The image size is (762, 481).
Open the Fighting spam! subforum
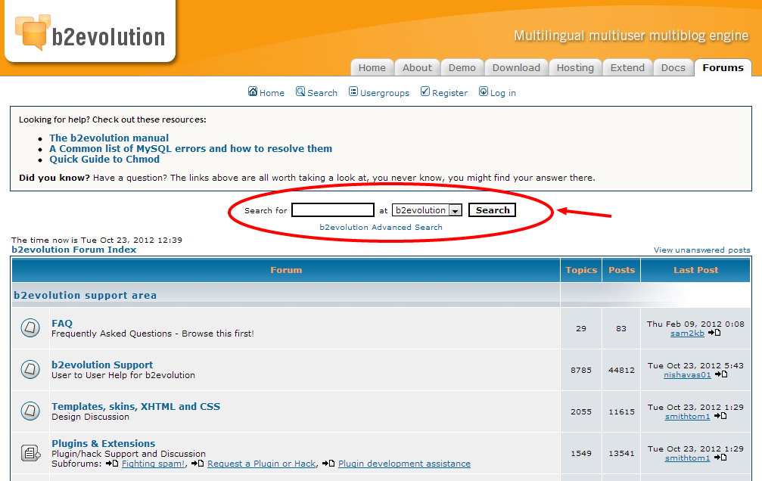[x=153, y=464]
